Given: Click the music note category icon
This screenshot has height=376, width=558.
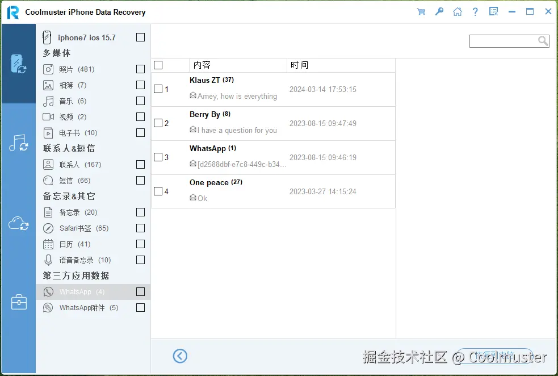Looking at the screenshot, I should coord(48,101).
